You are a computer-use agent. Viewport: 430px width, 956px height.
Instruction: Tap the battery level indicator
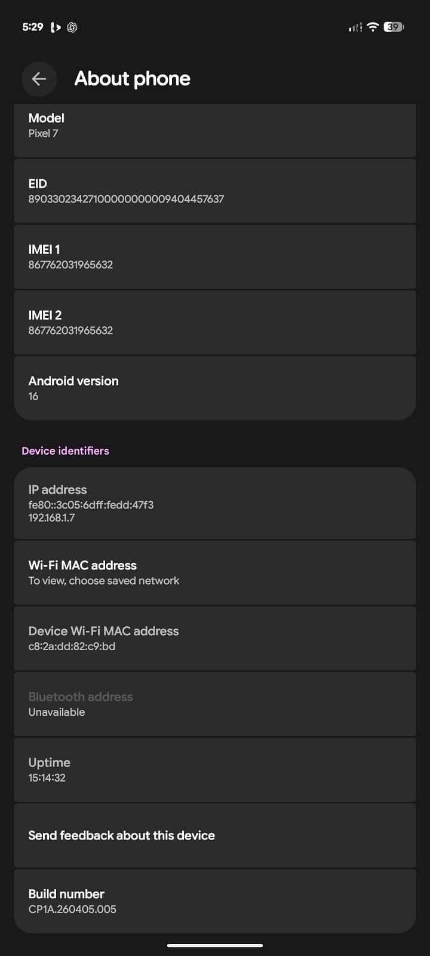tap(394, 27)
